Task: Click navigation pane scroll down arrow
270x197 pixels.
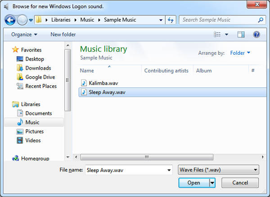Action: [68, 157]
